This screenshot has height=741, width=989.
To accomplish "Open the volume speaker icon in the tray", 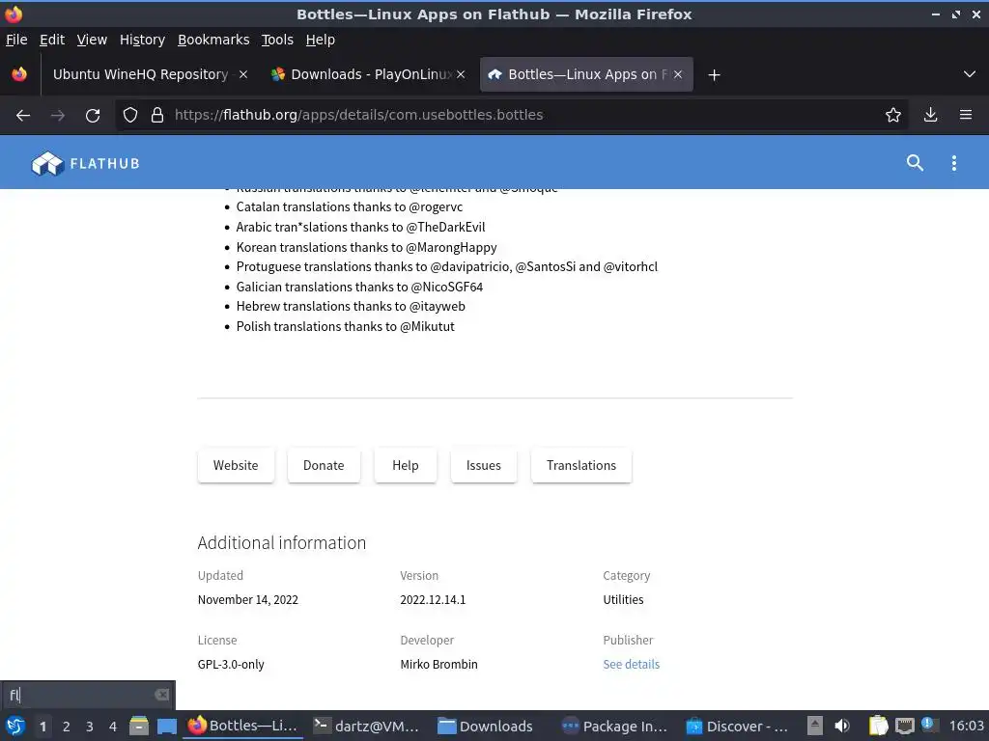I will tap(842, 726).
